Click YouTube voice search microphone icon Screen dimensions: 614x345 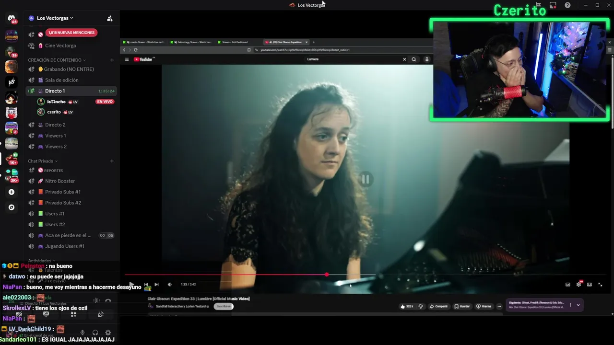coord(426,59)
